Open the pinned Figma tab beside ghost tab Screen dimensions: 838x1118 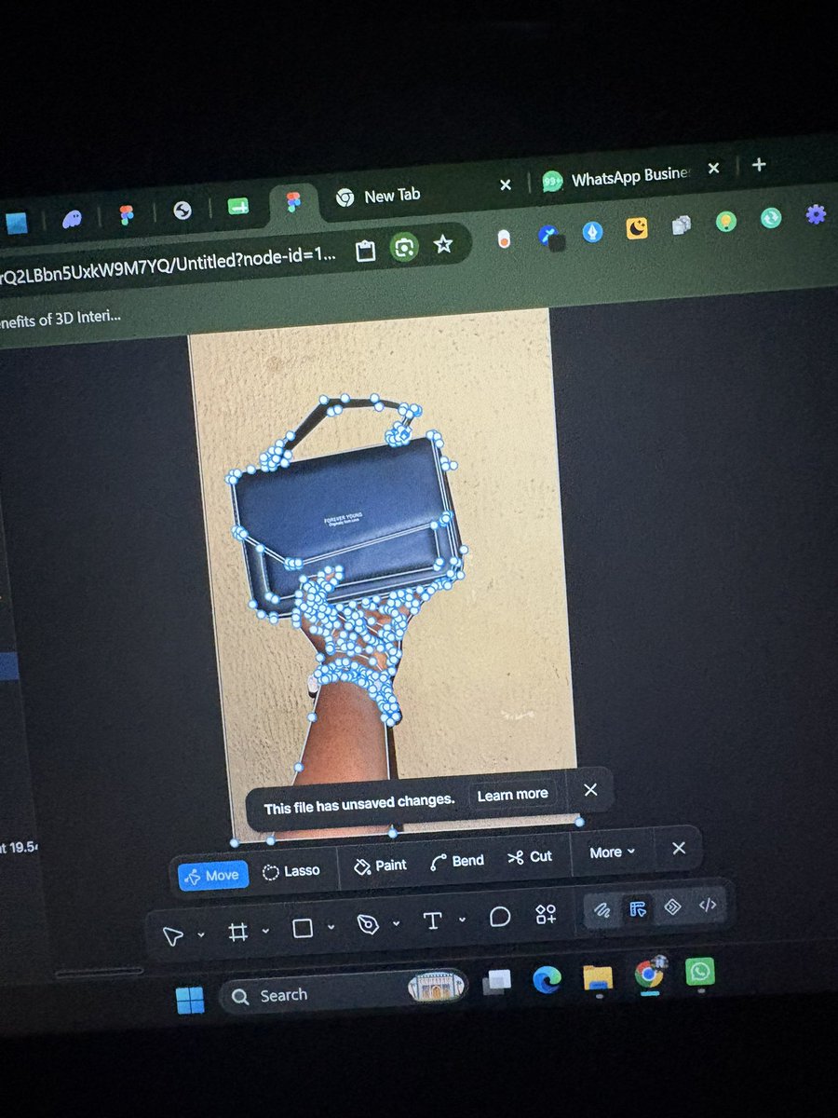coord(128,215)
